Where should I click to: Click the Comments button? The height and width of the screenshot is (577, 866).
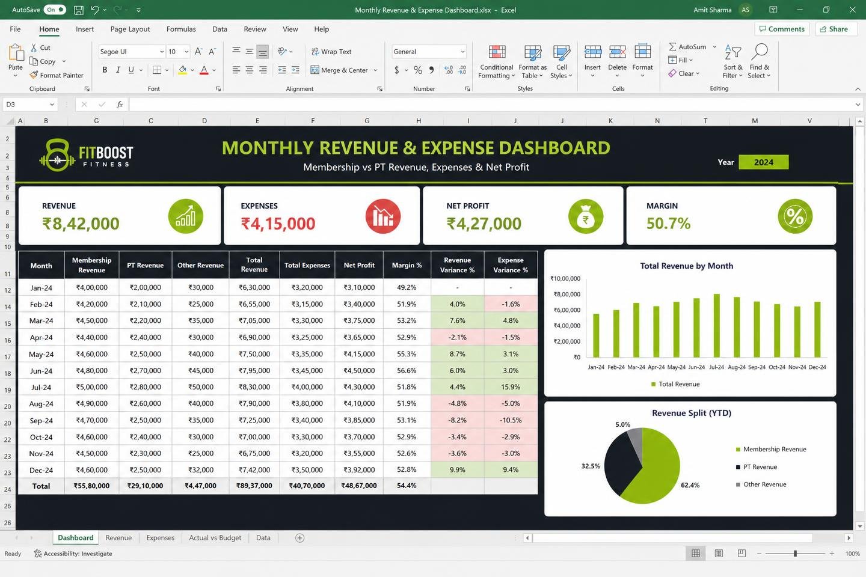click(782, 29)
